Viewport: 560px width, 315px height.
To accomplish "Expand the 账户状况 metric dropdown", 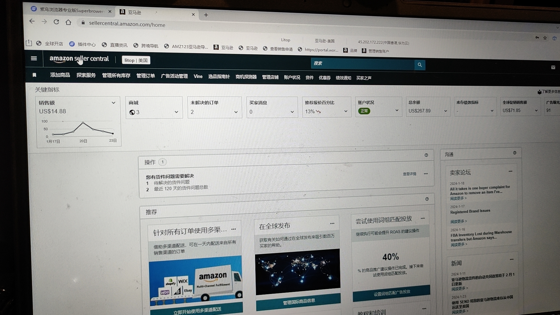I will click(397, 110).
